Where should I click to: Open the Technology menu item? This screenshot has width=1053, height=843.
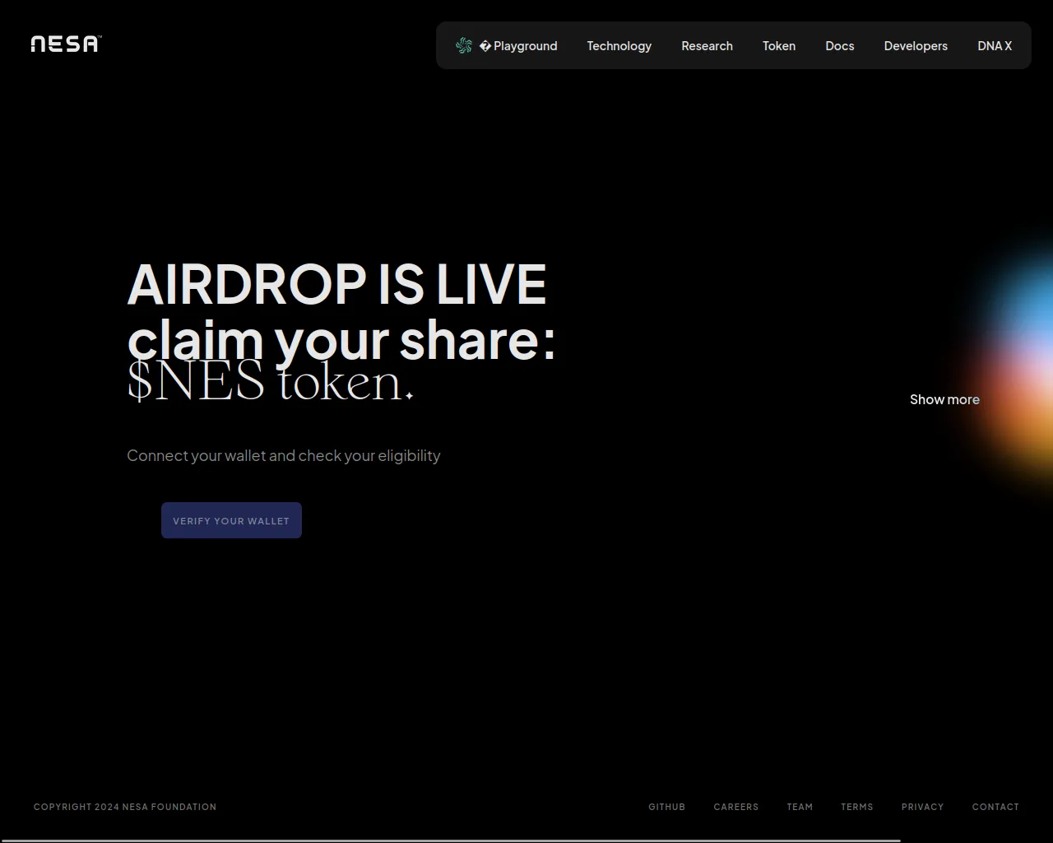click(619, 46)
